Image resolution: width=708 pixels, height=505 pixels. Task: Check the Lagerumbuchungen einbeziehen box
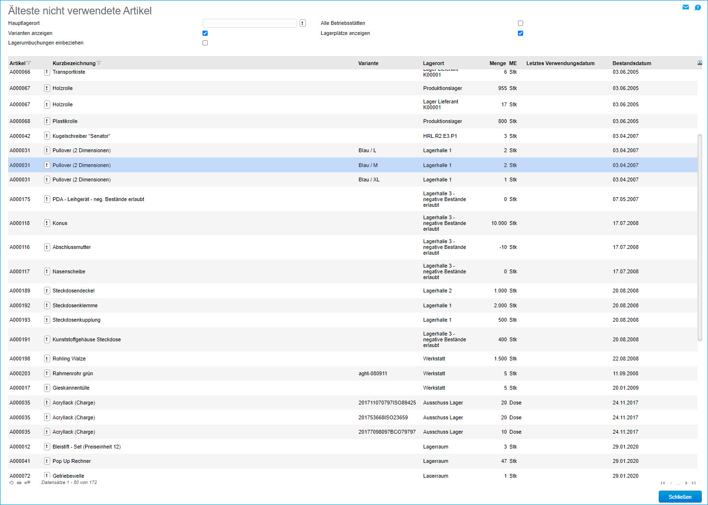(205, 43)
